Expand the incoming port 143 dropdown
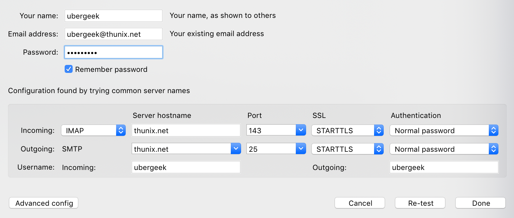514x218 pixels. point(300,131)
